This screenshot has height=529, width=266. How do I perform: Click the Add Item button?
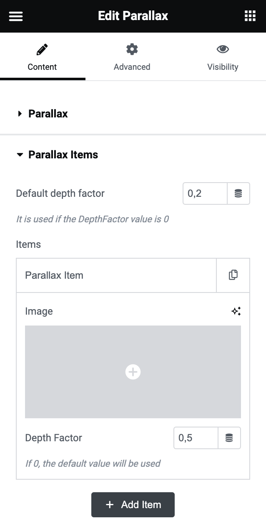click(133, 505)
